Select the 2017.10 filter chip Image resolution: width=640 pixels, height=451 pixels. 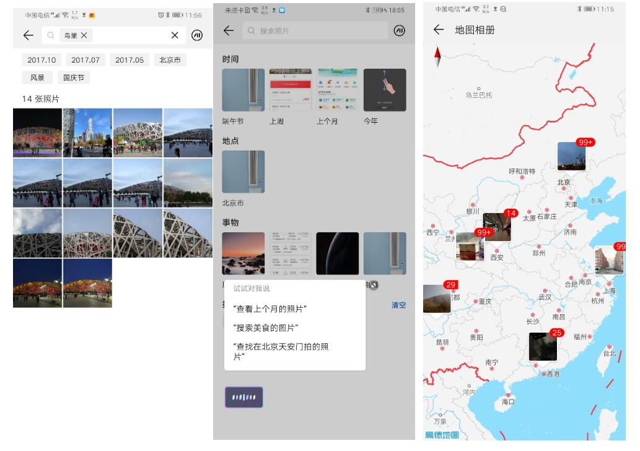[42, 60]
